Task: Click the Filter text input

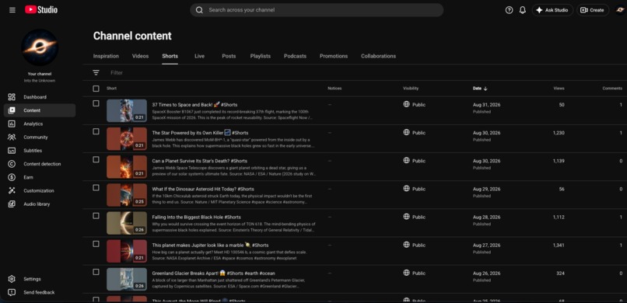Action: coord(117,73)
